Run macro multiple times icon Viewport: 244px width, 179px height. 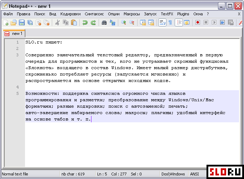pos(222,22)
